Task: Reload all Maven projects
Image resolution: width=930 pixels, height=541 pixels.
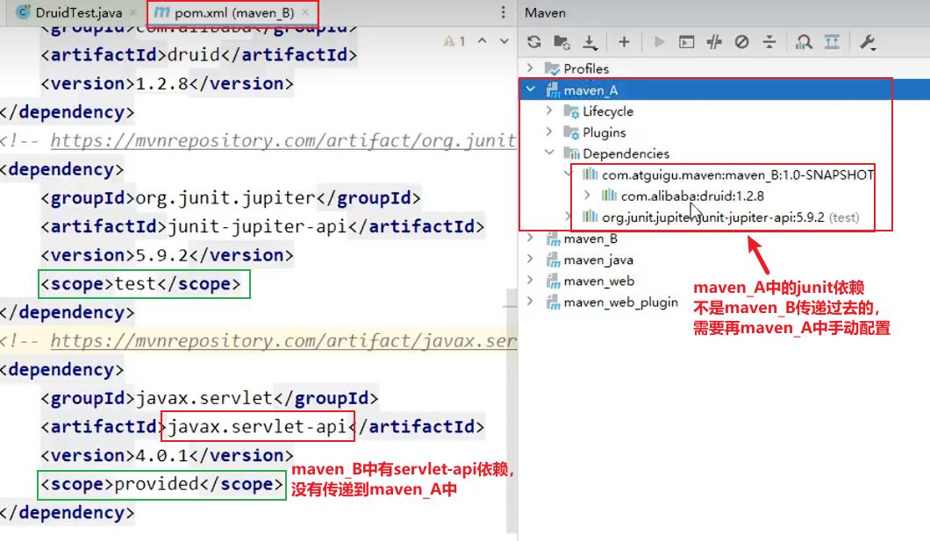Action: click(x=533, y=42)
